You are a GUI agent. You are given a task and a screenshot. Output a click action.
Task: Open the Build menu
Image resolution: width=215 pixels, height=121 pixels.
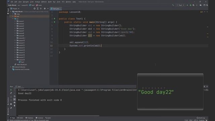[x=50, y=2]
